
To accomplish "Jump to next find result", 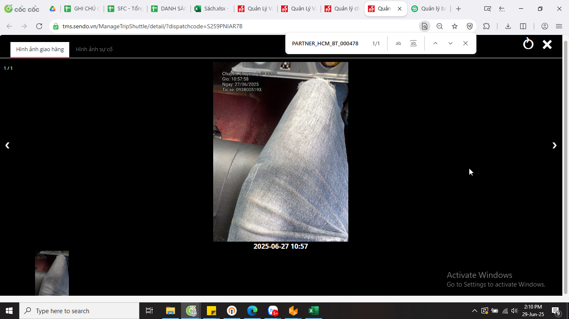I will [450, 43].
